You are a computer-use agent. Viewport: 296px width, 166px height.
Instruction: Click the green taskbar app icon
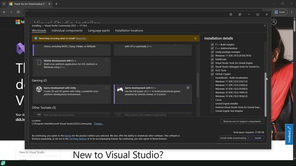click(x=3, y=163)
